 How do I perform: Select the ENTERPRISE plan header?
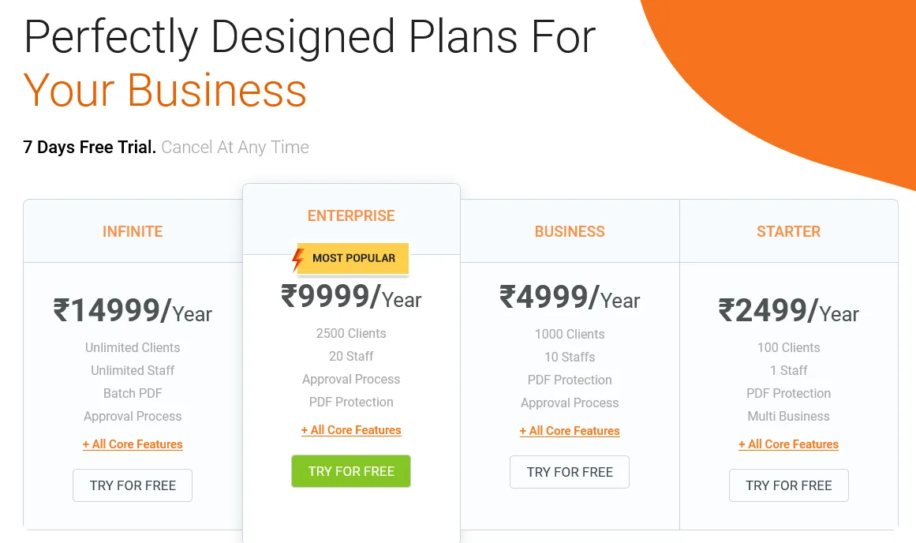pyautogui.click(x=351, y=215)
